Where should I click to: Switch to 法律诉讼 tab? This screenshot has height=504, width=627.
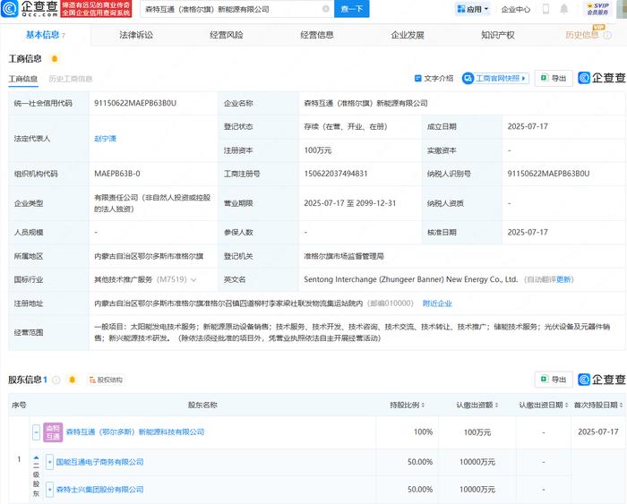point(136,35)
